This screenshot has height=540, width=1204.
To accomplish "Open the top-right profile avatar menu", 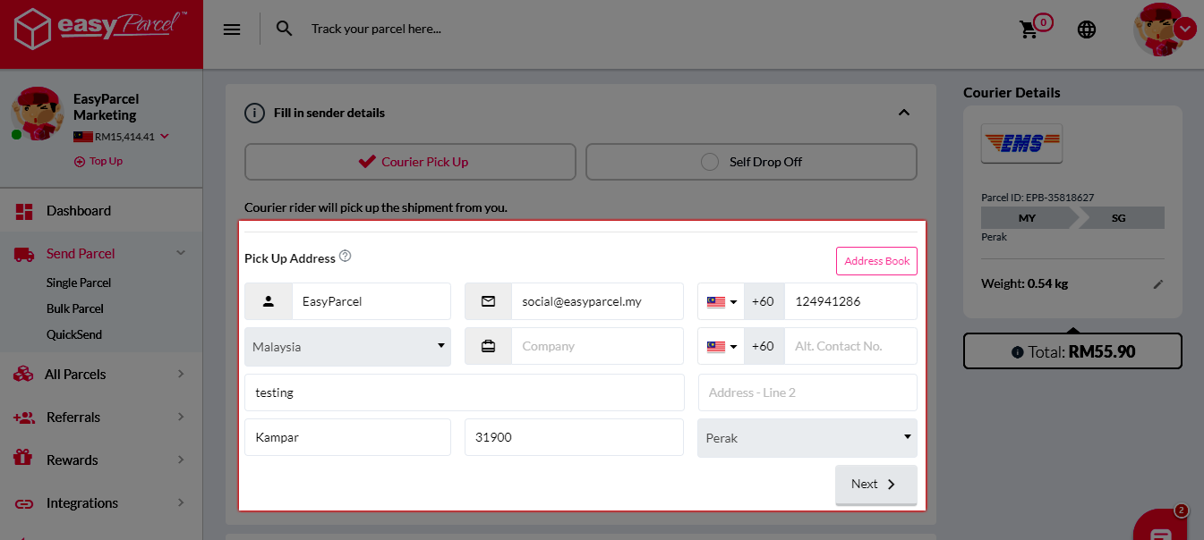I will [x=1164, y=30].
